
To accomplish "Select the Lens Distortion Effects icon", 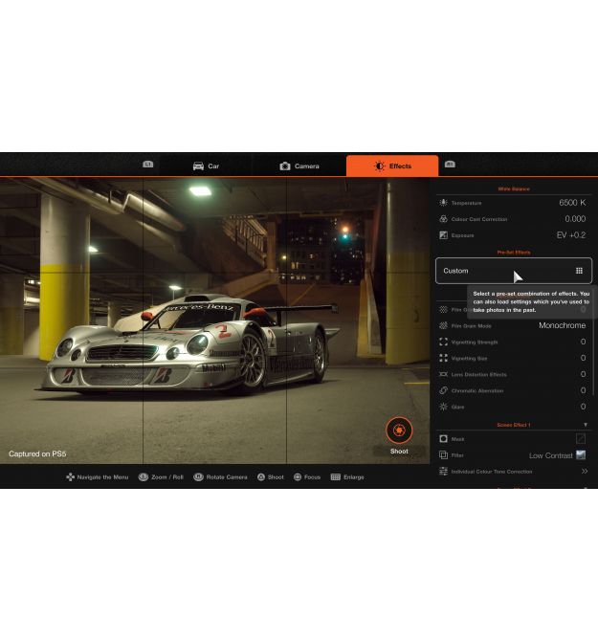I will coord(443,374).
